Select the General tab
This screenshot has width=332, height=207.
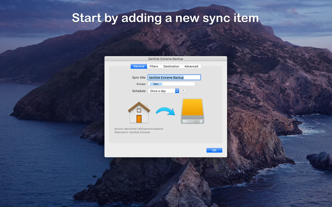tap(139, 66)
